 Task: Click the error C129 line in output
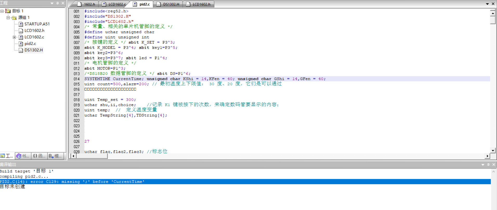(x=245, y=182)
